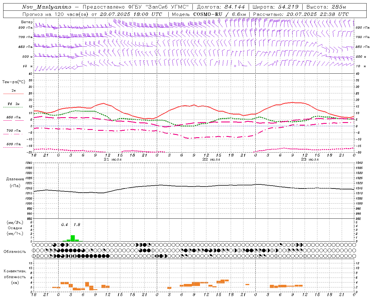Click the Конвективн. label
Screen dimensions: 371x297
click(15, 271)
